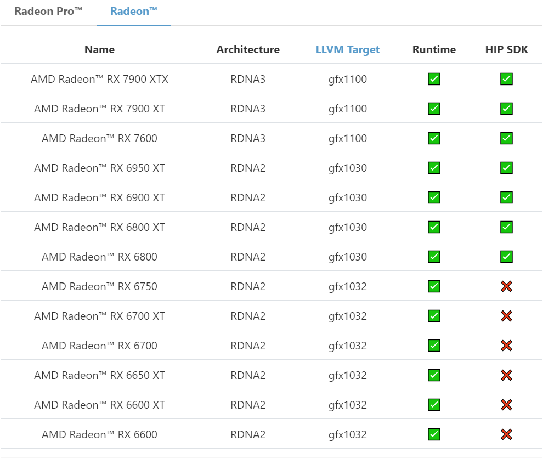The image size is (554, 464).
Task: Click the Runtime checkmark for RX 6900 XT
Action: tap(434, 197)
